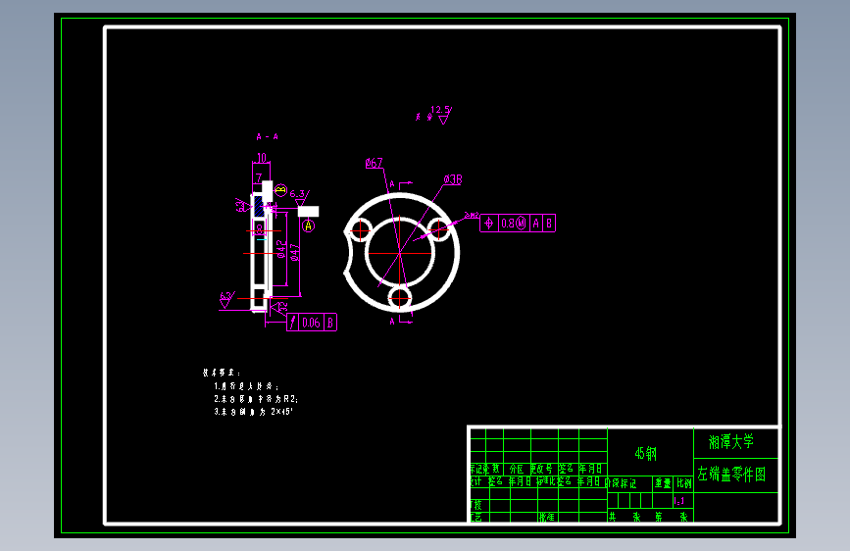Click the 阶段标记 label in title block
The height and width of the screenshot is (551, 850).
point(622,482)
